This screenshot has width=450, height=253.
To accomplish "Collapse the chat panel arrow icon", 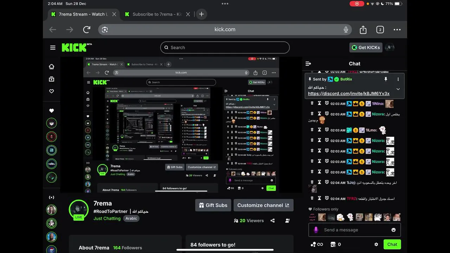I will coord(308,64).
